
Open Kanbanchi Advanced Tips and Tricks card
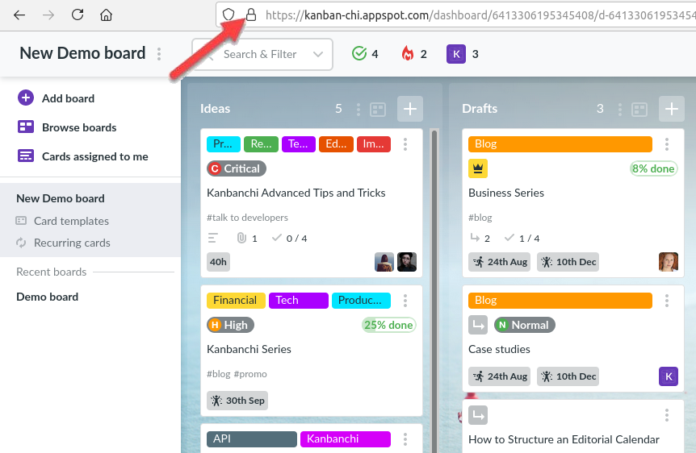(x=296, y=193)
